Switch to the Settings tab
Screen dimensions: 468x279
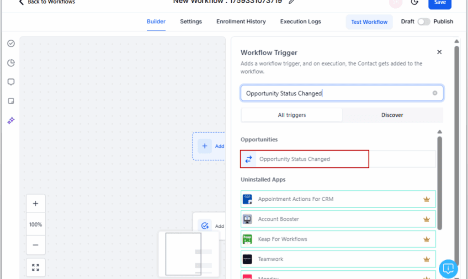pyautogui.click(x=191, y=21)
